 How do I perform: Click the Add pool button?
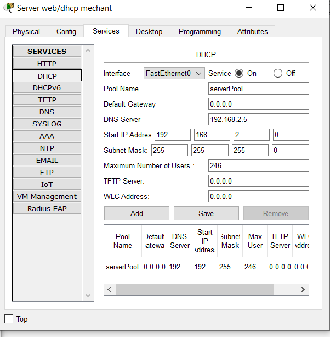coord(136,213)
